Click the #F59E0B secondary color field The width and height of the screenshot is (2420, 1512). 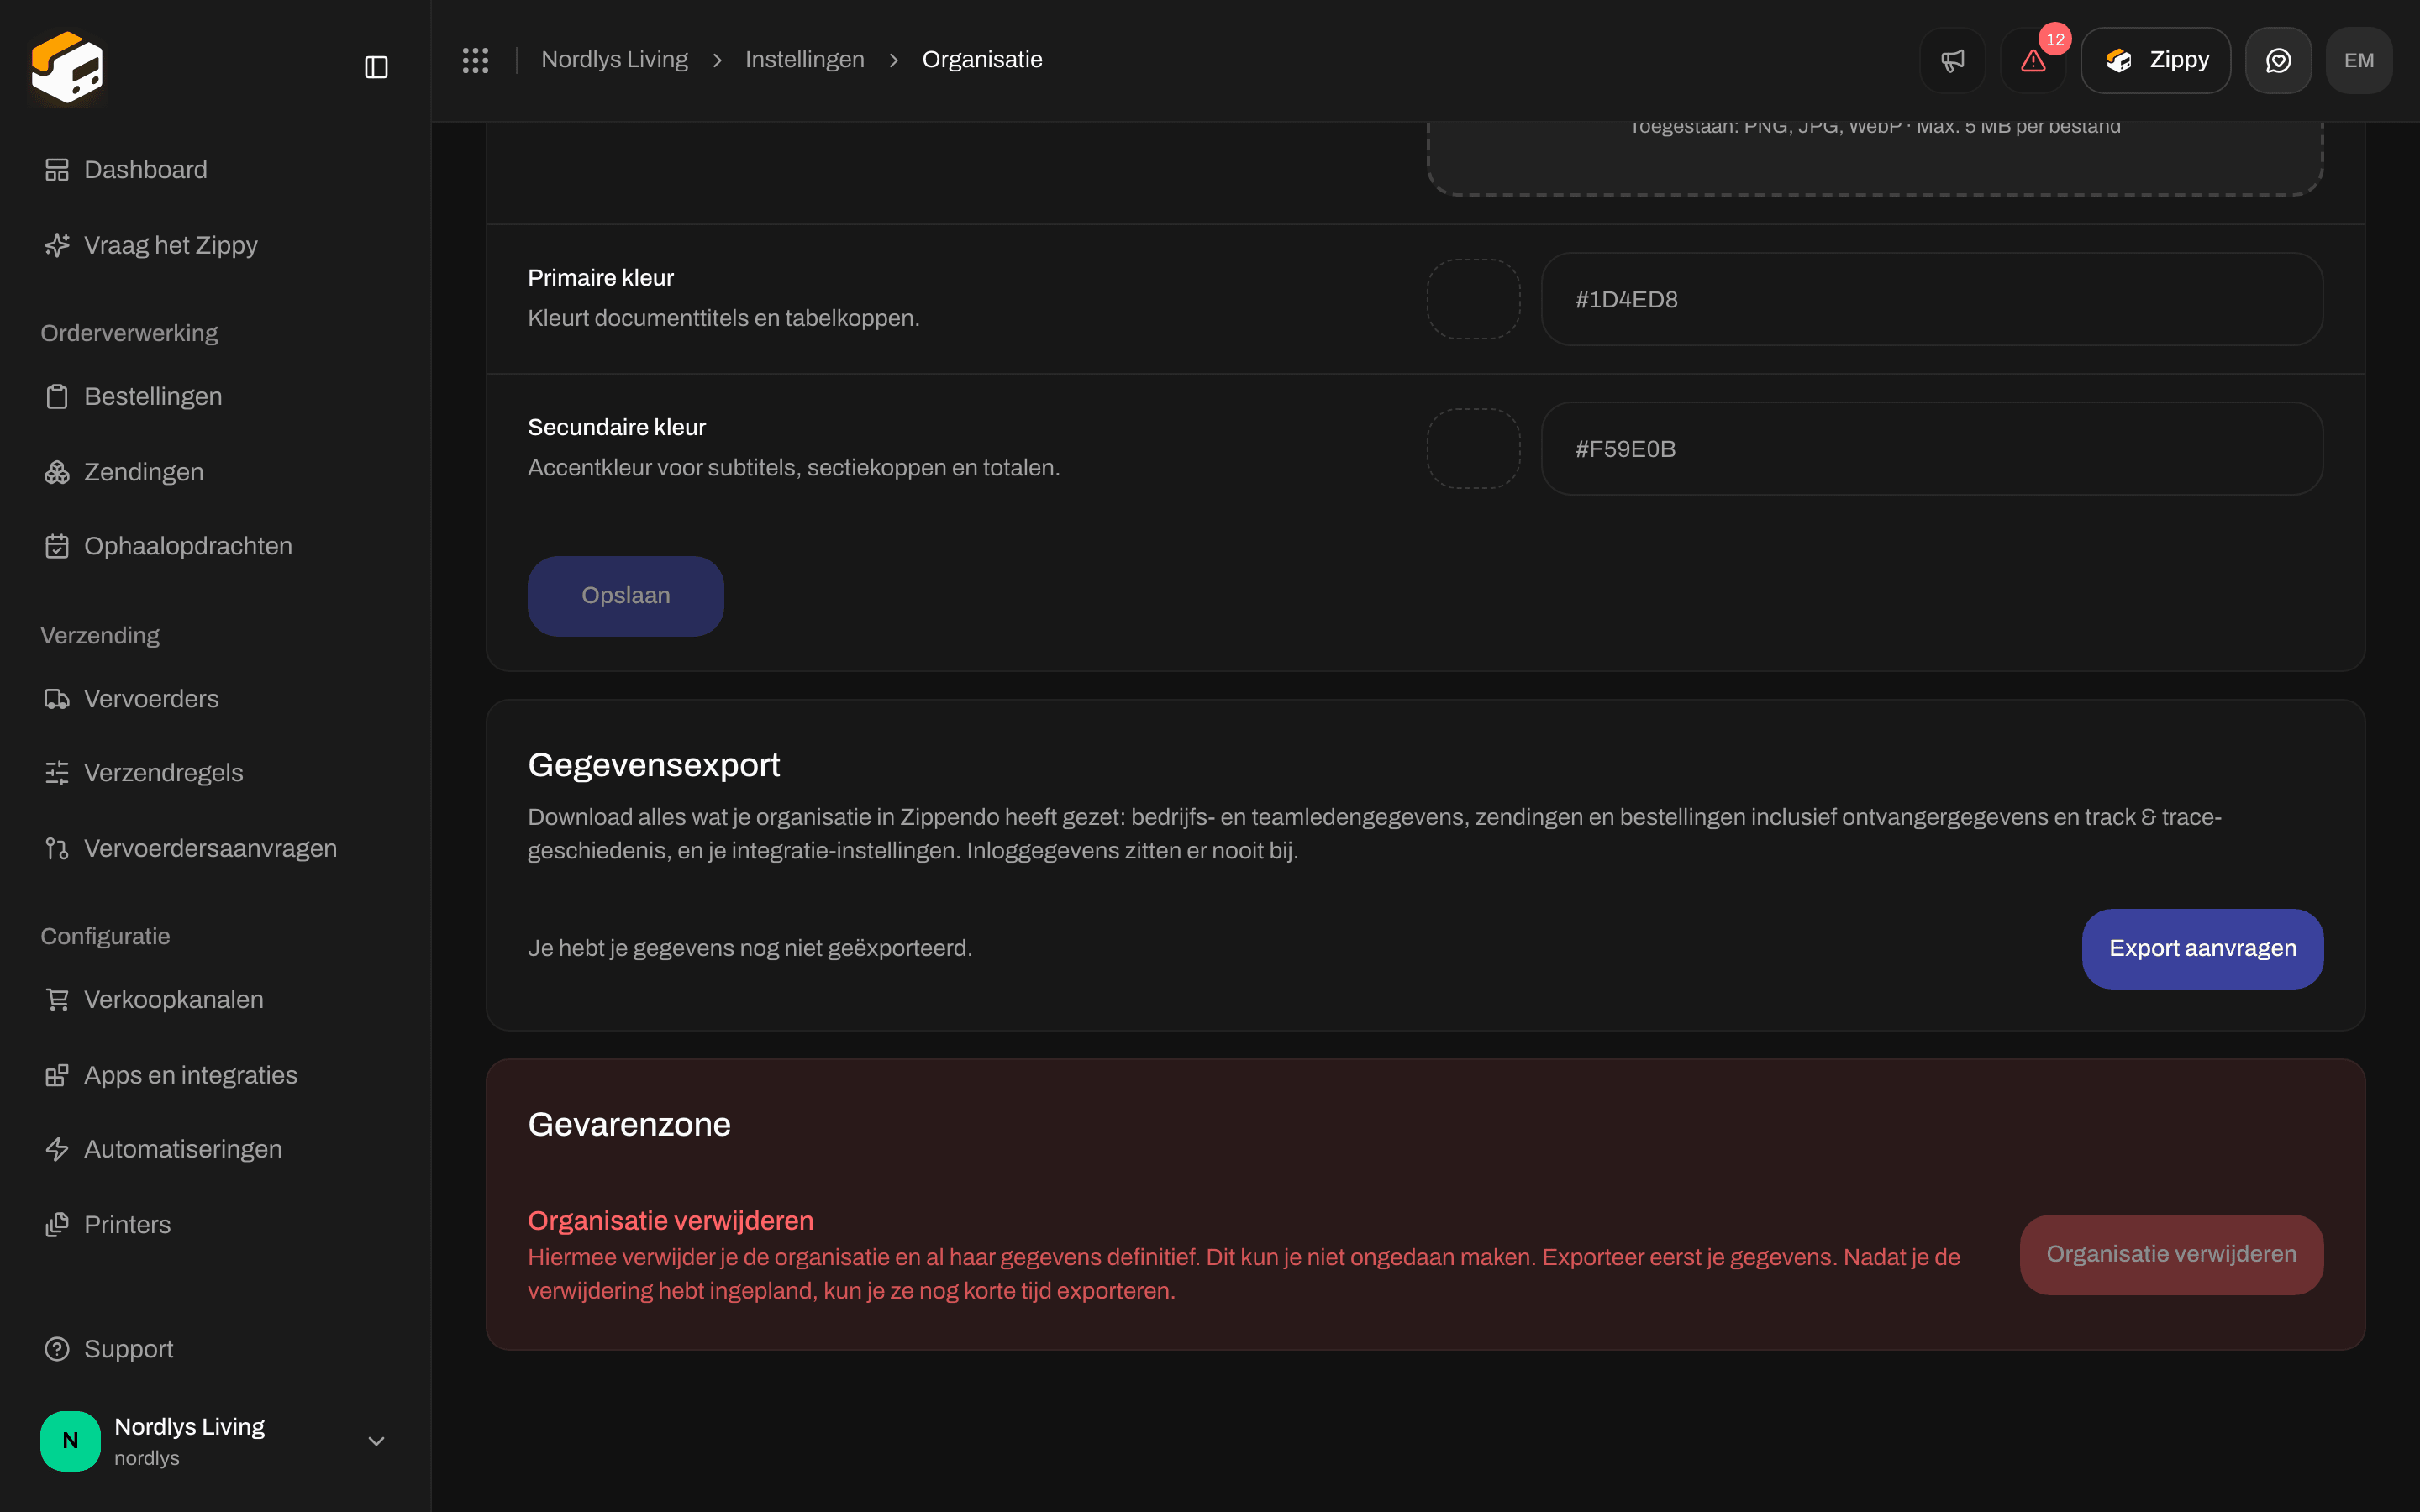click(x=1932, y=449)
